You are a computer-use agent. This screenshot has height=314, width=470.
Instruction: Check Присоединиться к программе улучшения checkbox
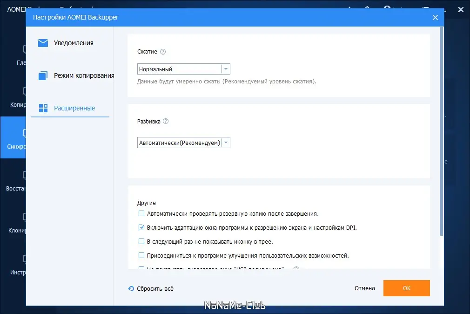coord(141,255)
